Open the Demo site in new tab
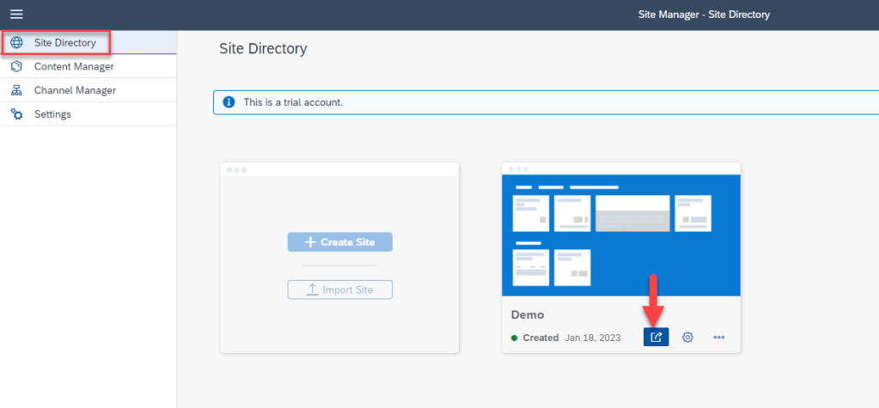The height and width of the screenshot is (408, 879). click(656, 338)
